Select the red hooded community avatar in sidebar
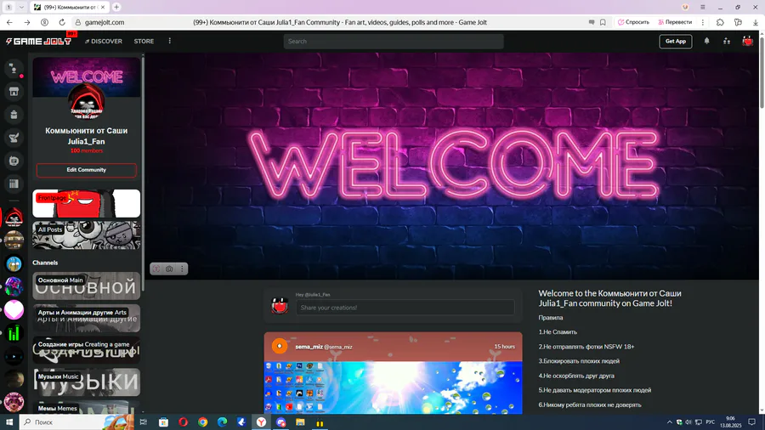This screenshot has height=430, width=765. click(14, 217)
